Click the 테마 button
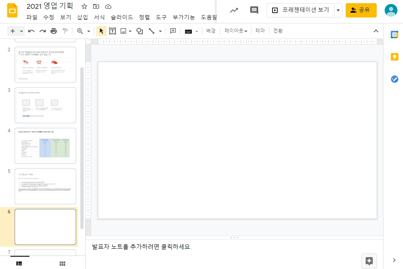Viewport: 403px width, 269px height. pos(260,31)
